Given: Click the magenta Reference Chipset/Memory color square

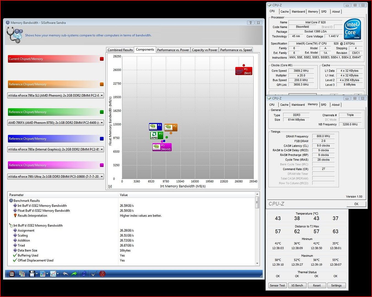Looking at the screenshot, I should pyautogui.click(x=102, y=165).
